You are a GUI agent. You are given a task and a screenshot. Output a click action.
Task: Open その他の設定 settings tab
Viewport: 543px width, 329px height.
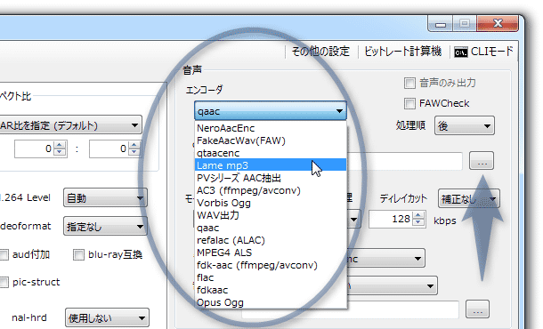[320, 52]
